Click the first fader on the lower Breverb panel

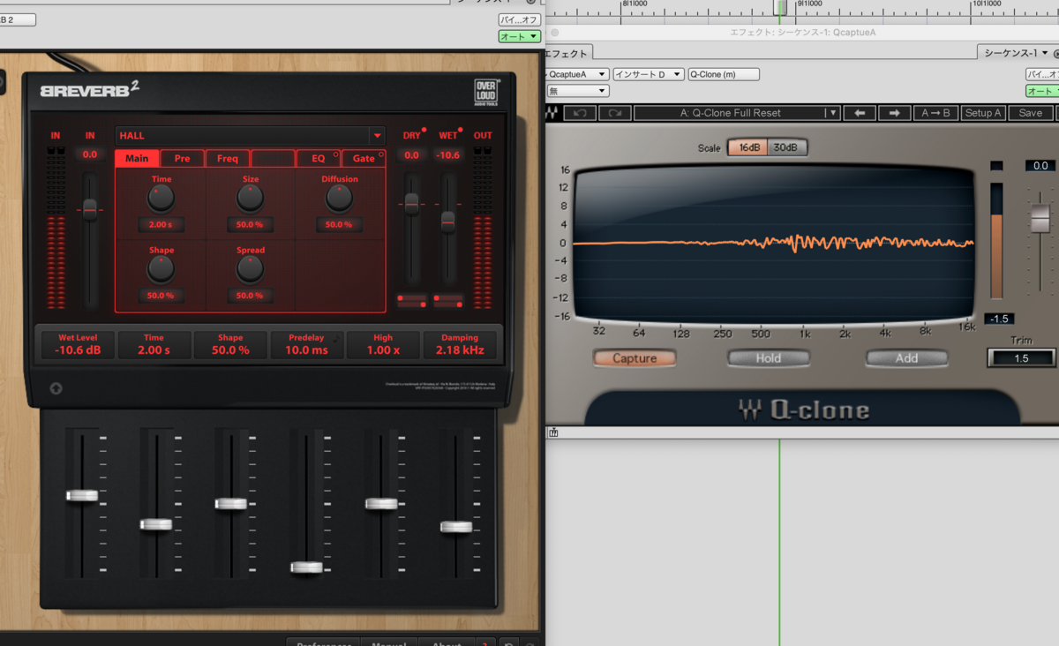pos(82,495)
